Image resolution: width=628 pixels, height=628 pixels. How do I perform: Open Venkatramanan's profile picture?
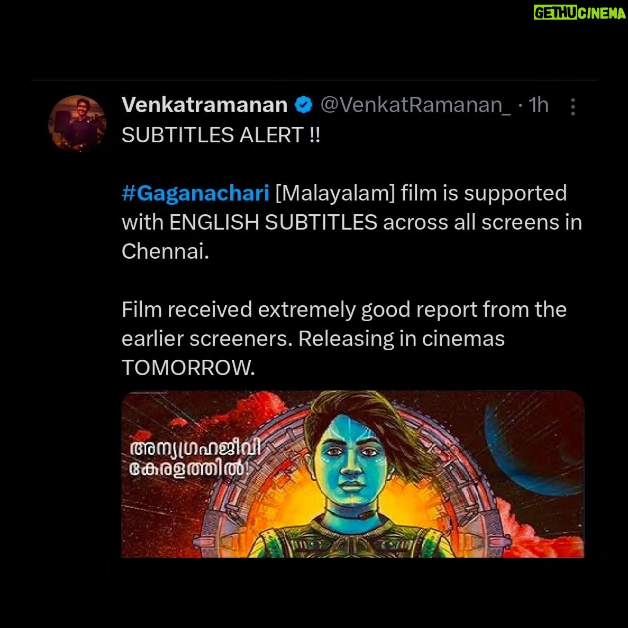[77, 124]
